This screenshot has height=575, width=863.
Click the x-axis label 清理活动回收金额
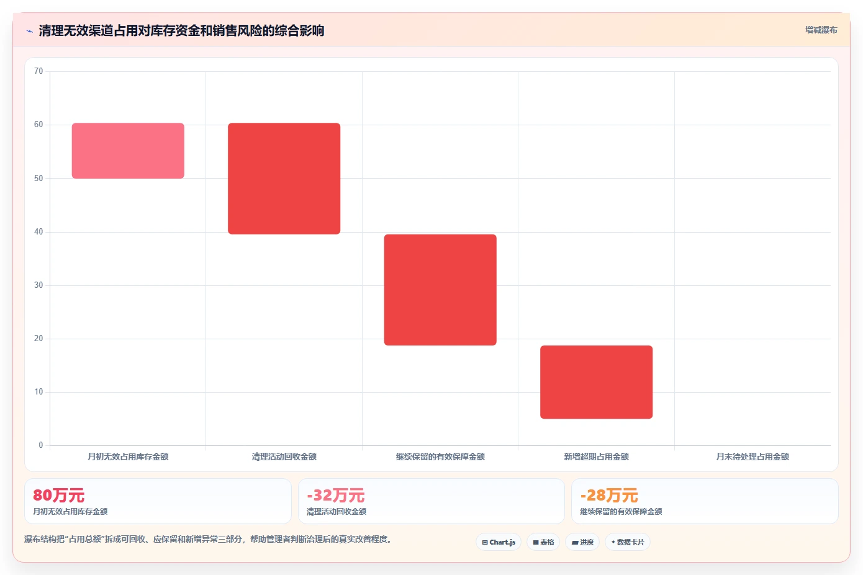[x=284, y=457]
